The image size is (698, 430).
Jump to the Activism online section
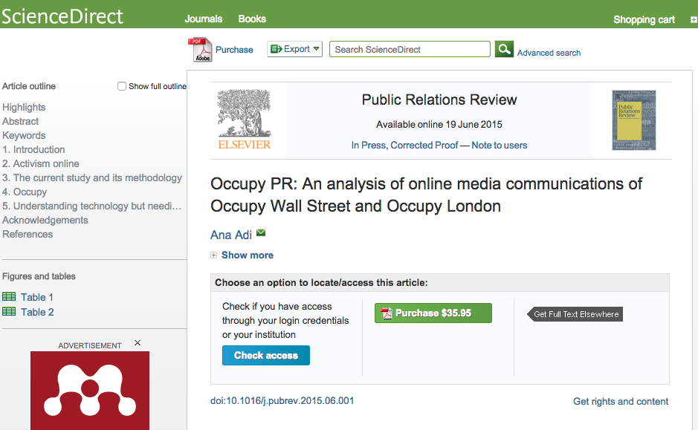tap(41, 163)
